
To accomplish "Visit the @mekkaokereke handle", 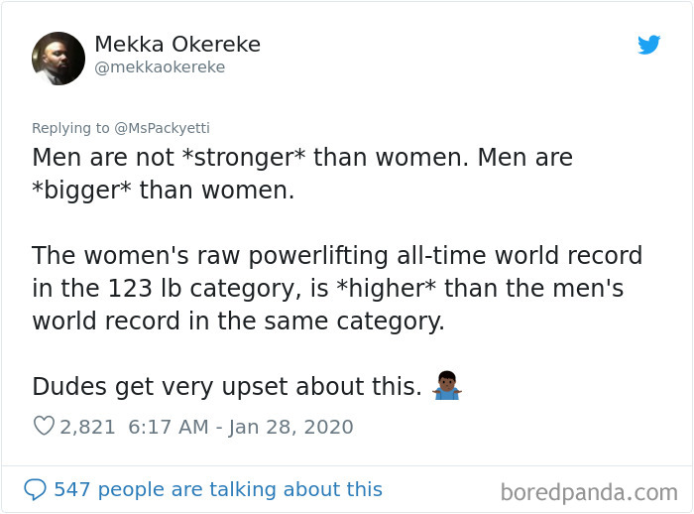I will [x=160, y=66].
